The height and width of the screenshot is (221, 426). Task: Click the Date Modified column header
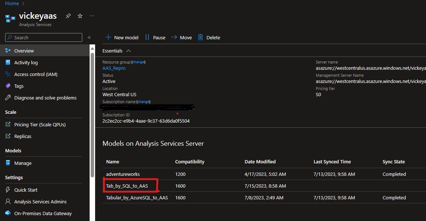click(260, 162)
